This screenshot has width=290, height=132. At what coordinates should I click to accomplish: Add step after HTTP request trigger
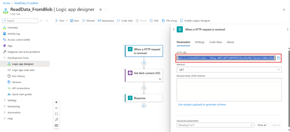[x=144, y=63]
